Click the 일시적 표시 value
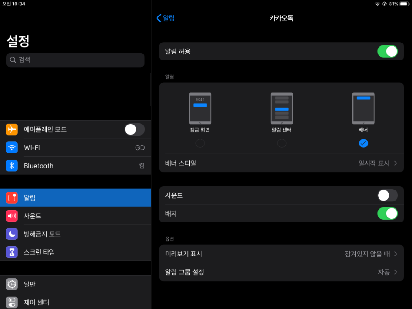This screenshot has height=309, width=412. tap(374, 163)
